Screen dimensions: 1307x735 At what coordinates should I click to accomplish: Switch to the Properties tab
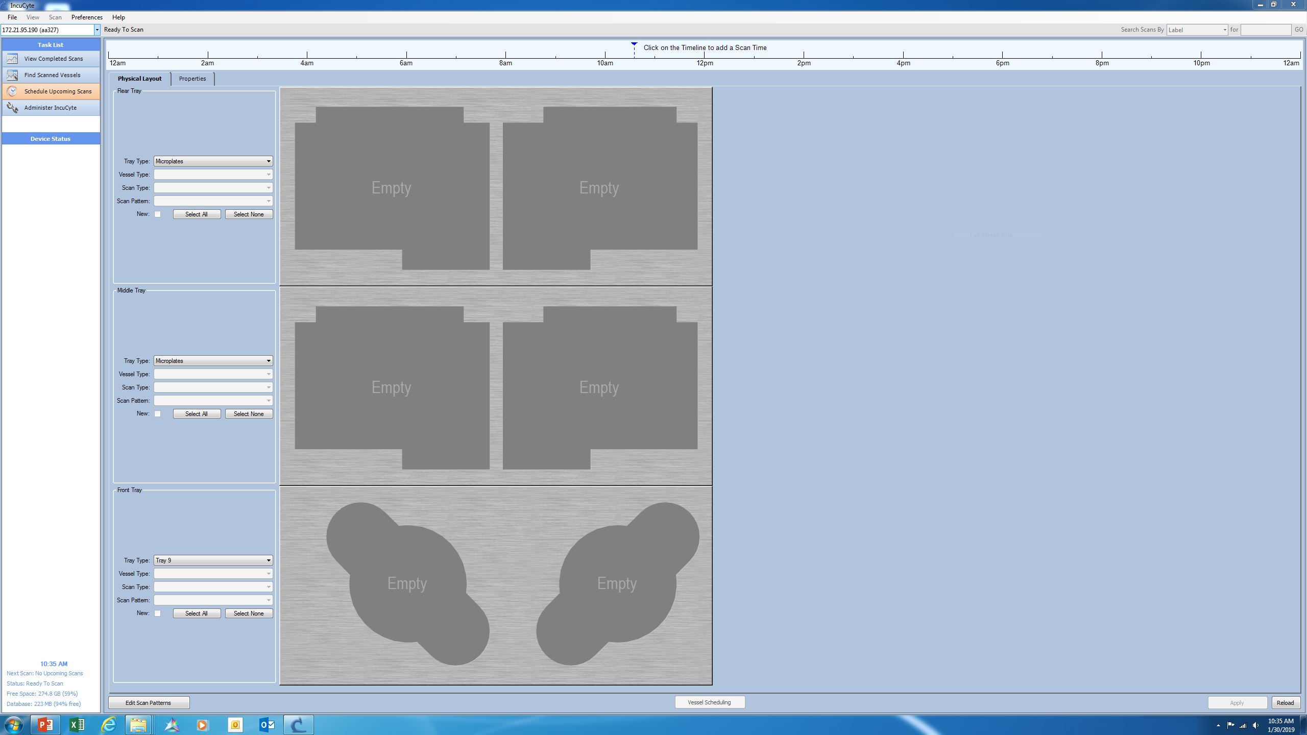point(192,79)
